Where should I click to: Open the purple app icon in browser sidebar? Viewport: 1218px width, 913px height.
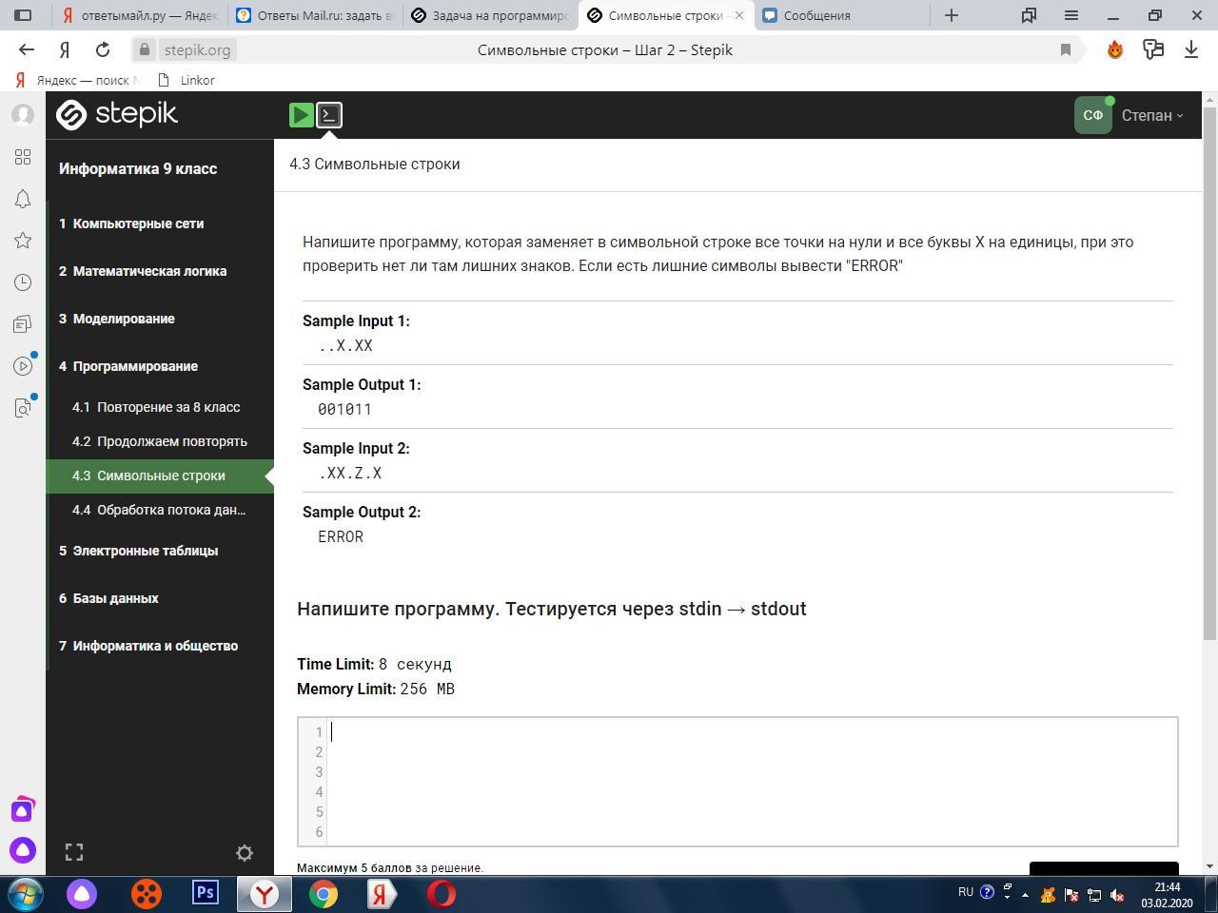[x=23, y=809]
